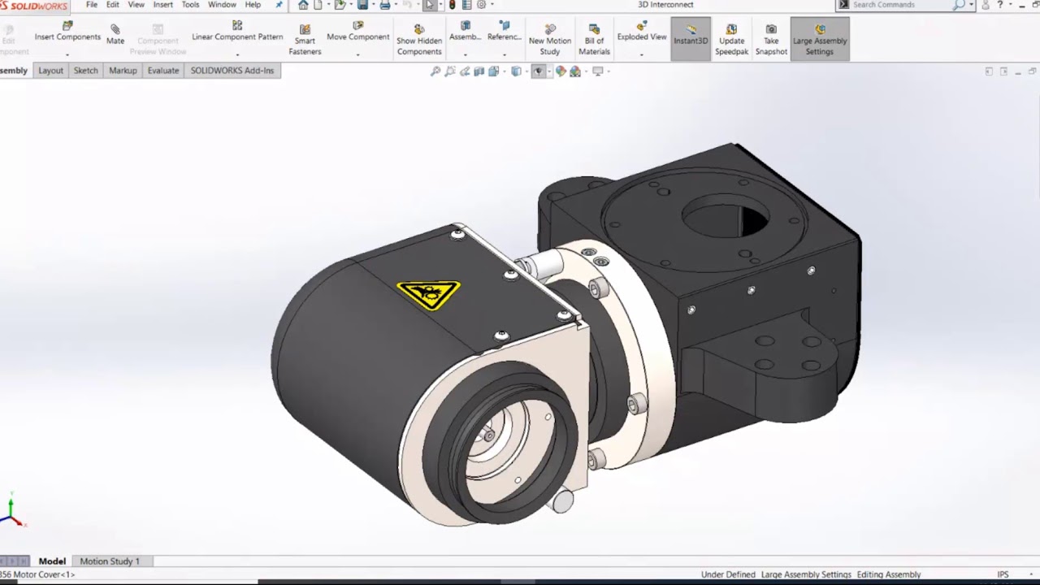Click the Zoom to Fit icon
This screenshot has height=585, width=1040.
click(x=435, y=71)
